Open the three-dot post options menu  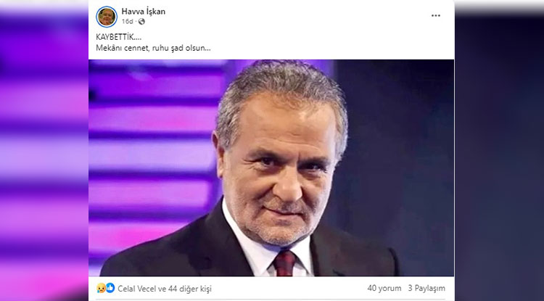click(436, 16)
